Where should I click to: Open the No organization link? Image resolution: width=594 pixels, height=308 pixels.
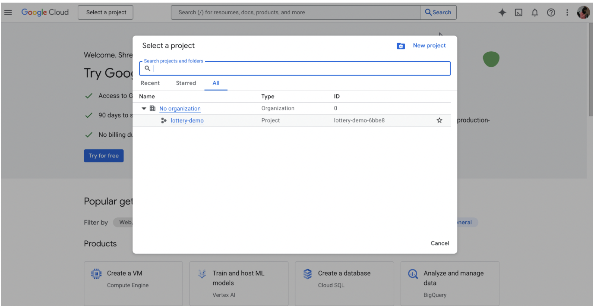180,109
